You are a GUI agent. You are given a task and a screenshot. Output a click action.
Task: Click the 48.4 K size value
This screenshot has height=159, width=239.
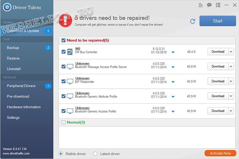[x=191, y=52]
